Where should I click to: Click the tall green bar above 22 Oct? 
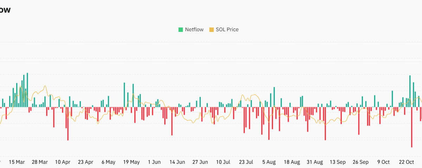[410, 91]
